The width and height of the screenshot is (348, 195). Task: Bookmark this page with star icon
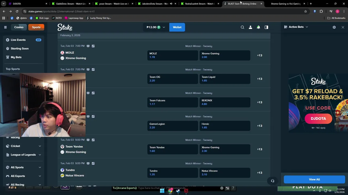(306, 11)
